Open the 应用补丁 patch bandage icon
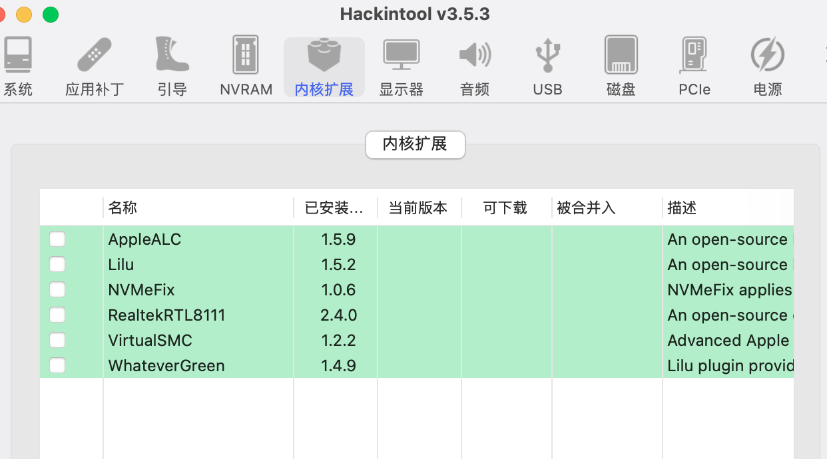 pos(95,67)
